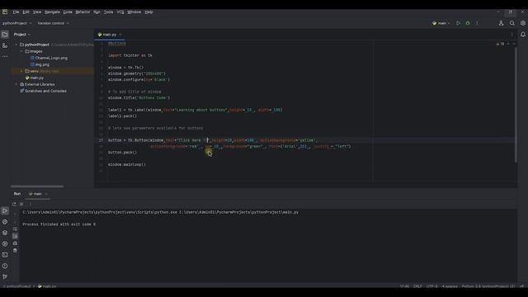Open the Run menu
The width and height of the screenshot is (528, 297).
tap(97, 12)
